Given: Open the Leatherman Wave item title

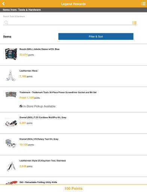Looking at the screenshot, I should pos(28,71).
